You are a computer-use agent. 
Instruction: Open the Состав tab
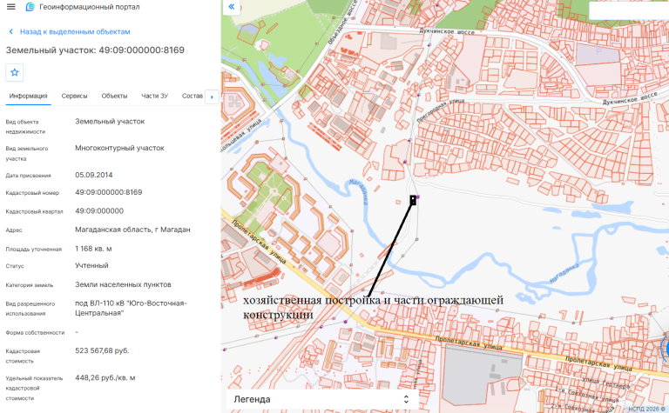(x=193, y=96)
